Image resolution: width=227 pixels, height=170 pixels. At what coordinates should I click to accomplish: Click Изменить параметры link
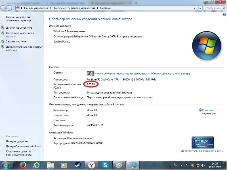209,112
